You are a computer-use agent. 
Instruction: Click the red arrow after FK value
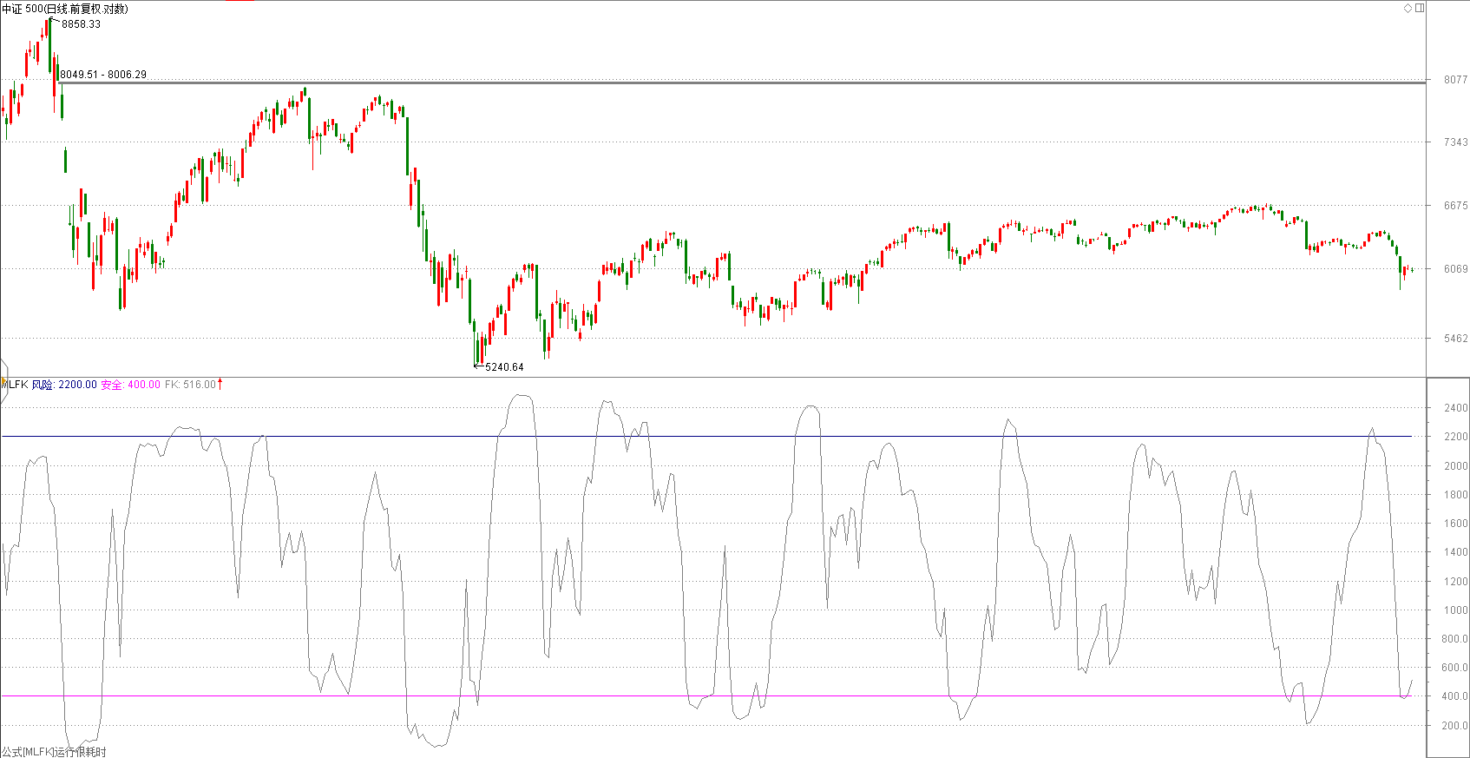pos(220,384)
